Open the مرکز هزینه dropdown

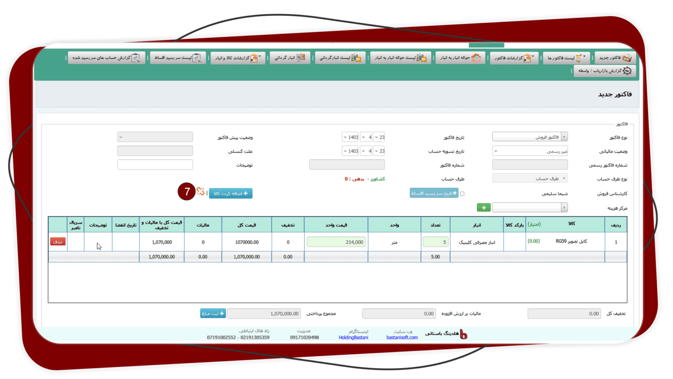(530, 207)
